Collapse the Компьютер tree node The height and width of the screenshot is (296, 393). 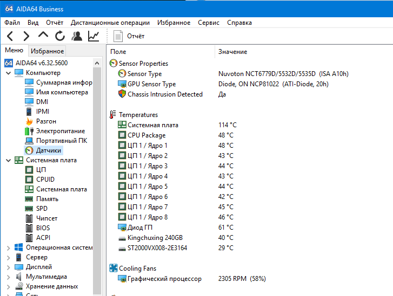pyautogui.click(x=9, y=73)
